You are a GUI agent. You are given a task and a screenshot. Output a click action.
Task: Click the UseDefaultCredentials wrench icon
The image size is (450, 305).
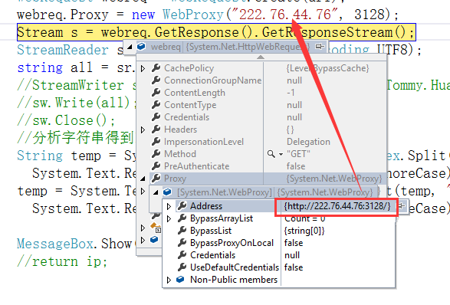tap(182, 267)
